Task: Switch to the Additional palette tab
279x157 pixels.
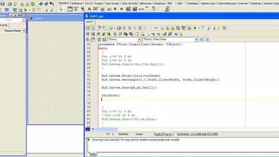Action: pyautogui.click(x=77, y=3)
